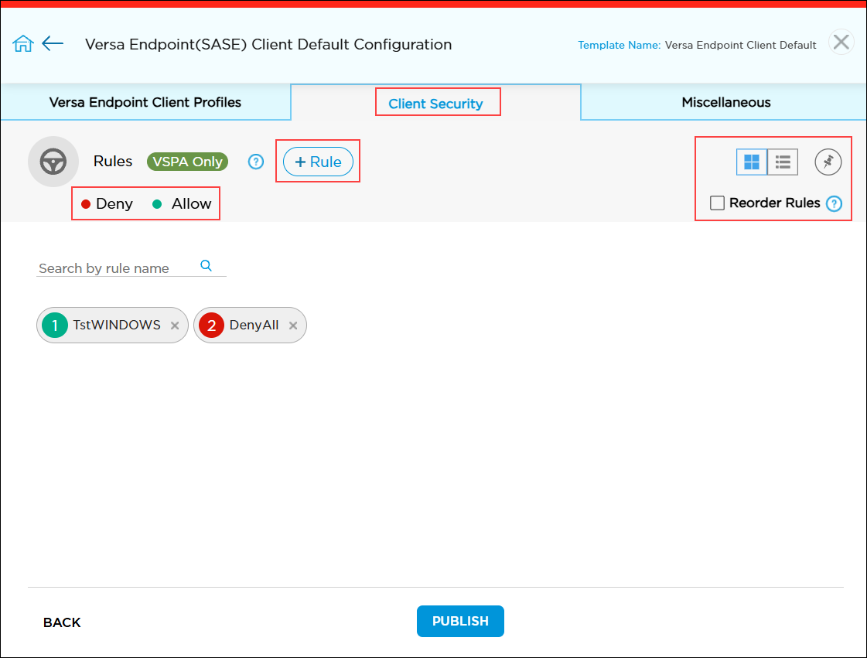Click the BACK button
The image size is (867, 658).
pyautogui.click(x=62, y=622)
